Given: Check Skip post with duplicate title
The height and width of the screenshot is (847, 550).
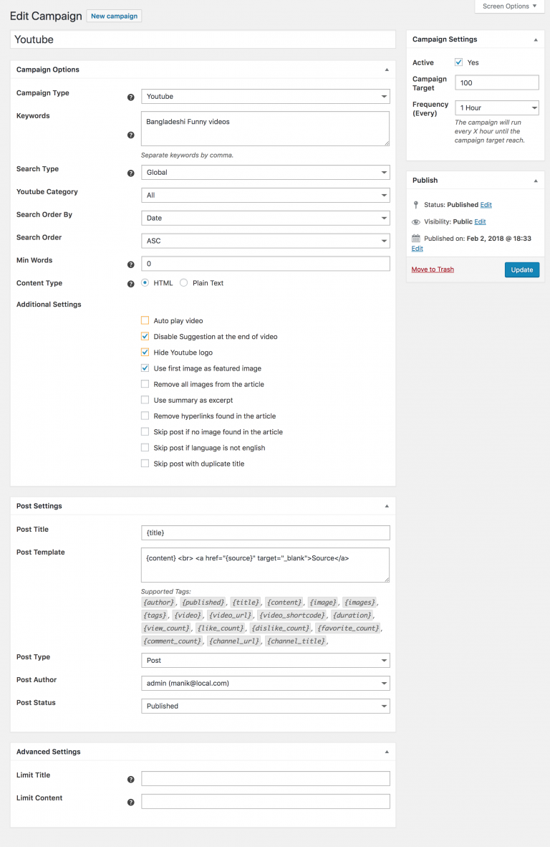Looking at the screenshot, I should click(145, 464).
